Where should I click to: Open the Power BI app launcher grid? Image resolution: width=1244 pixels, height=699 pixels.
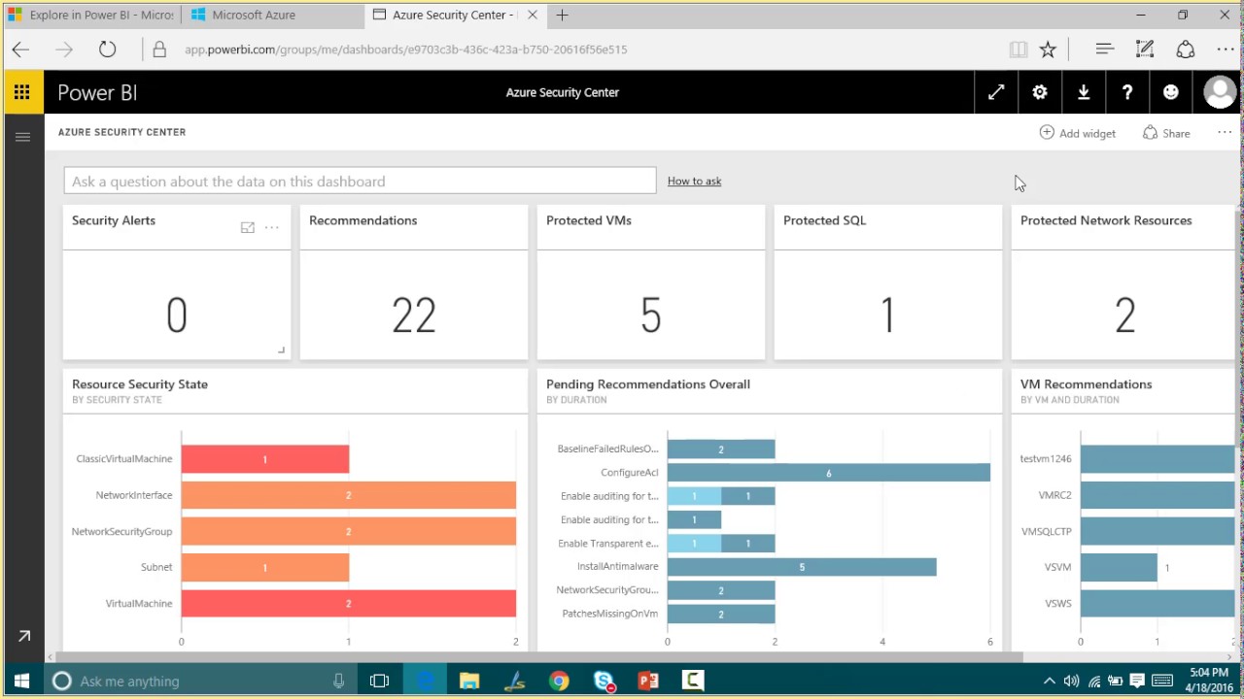coord(22,92)
